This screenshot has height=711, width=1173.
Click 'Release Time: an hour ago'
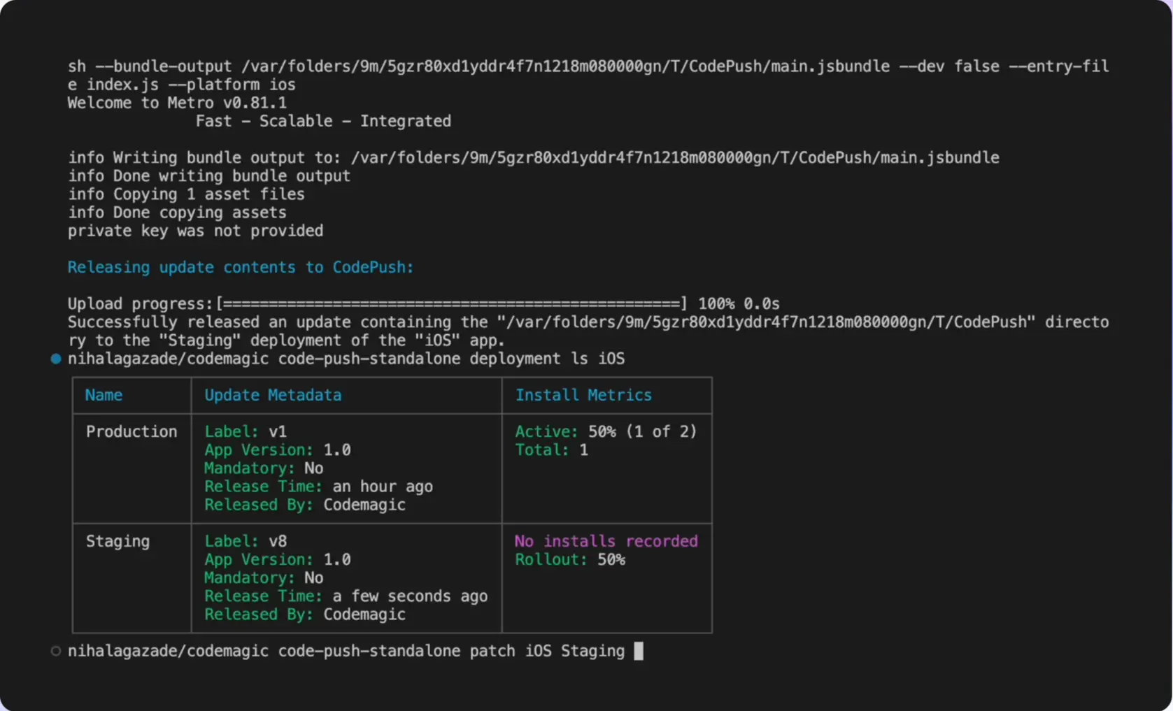point(318,487)
